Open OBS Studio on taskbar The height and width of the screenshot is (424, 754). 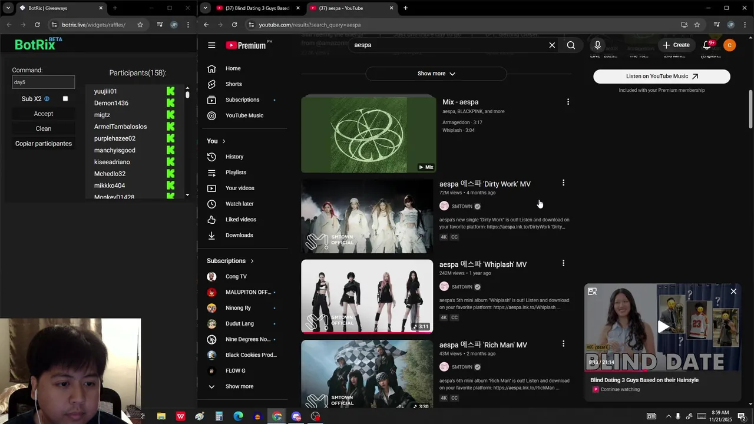(x=315, y=416)
